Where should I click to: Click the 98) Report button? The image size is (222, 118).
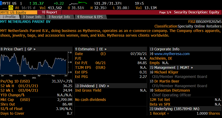click(x=49, y=12)
